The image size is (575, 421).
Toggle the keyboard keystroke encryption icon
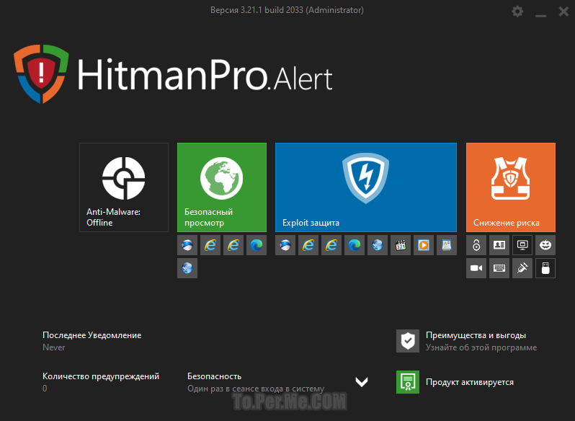pyautogui.click(x=499, y=268)
